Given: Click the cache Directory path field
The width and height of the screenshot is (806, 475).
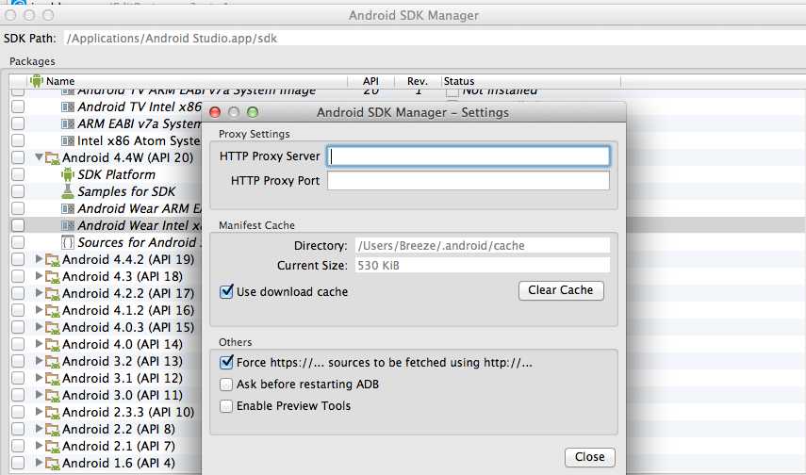Looking at the screenshot, I should pos(482,246).
